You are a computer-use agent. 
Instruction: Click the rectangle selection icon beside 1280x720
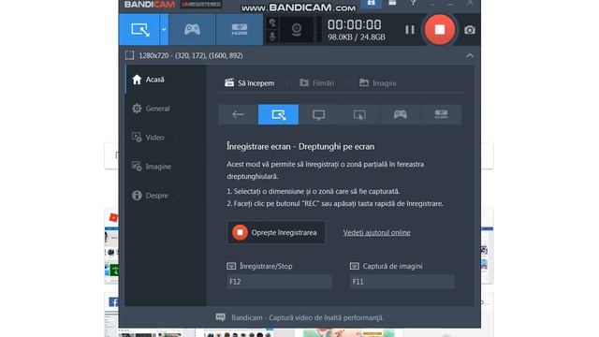coord(129,55)
